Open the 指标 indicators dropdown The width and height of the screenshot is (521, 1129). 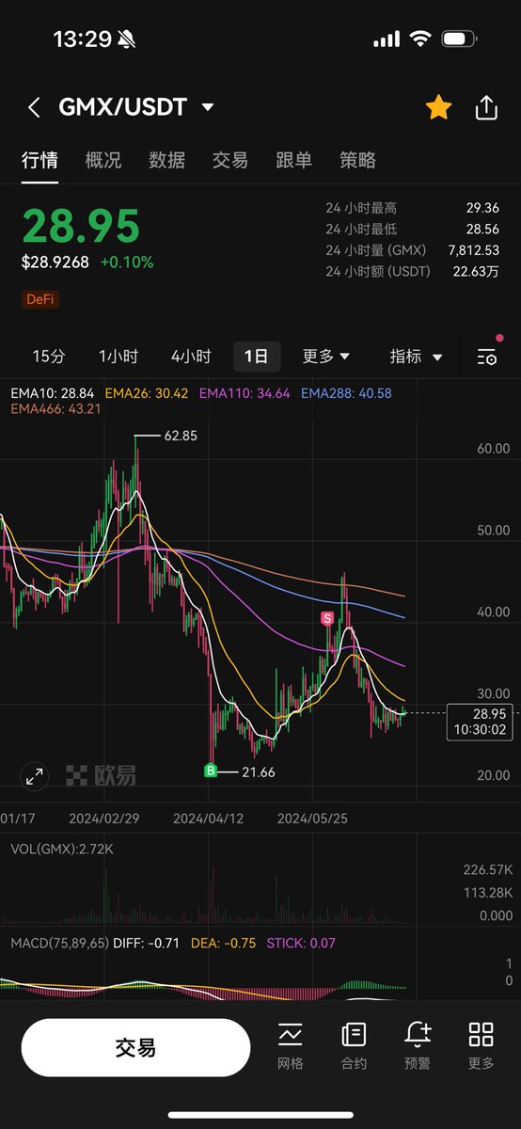point(416,357)
